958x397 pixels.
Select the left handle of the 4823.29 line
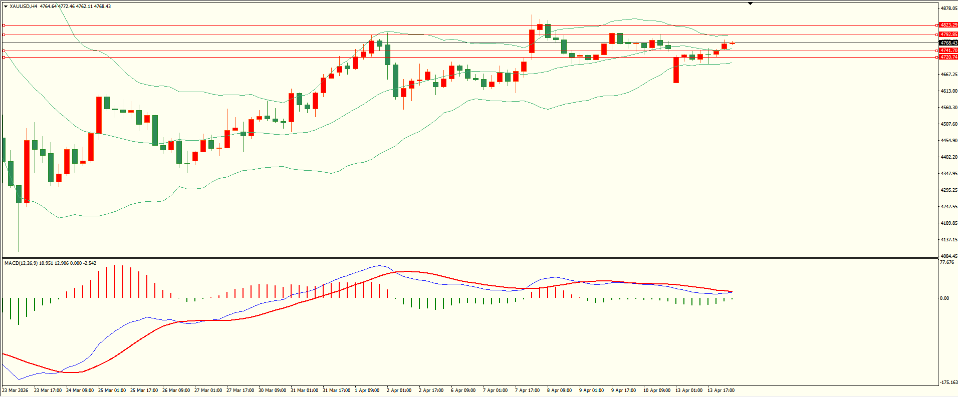tap(4, 25)
